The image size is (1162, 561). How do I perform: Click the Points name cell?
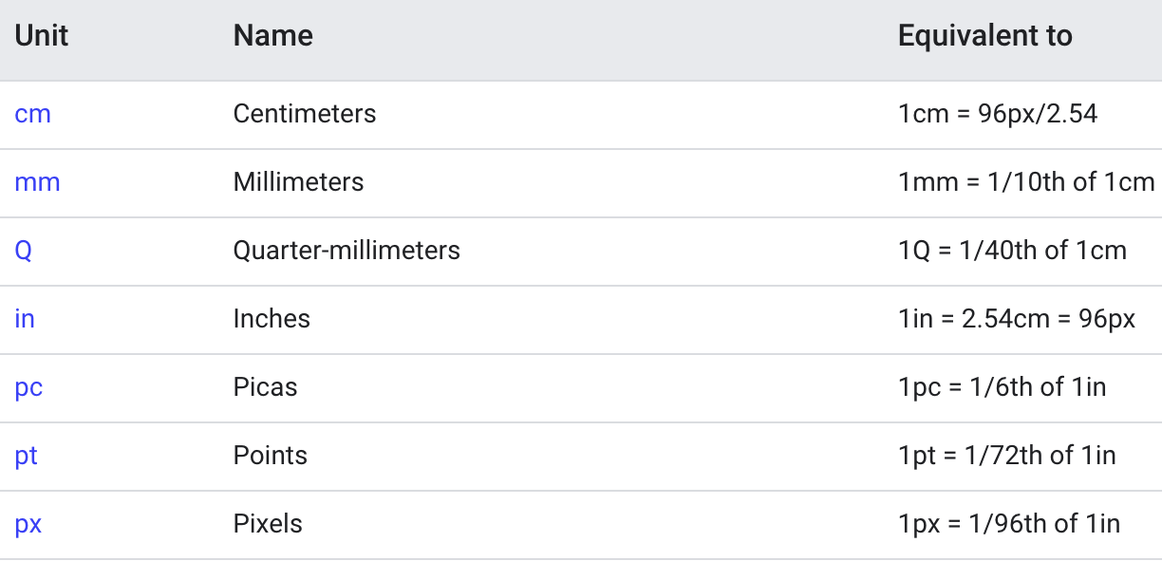pos(271,457)
